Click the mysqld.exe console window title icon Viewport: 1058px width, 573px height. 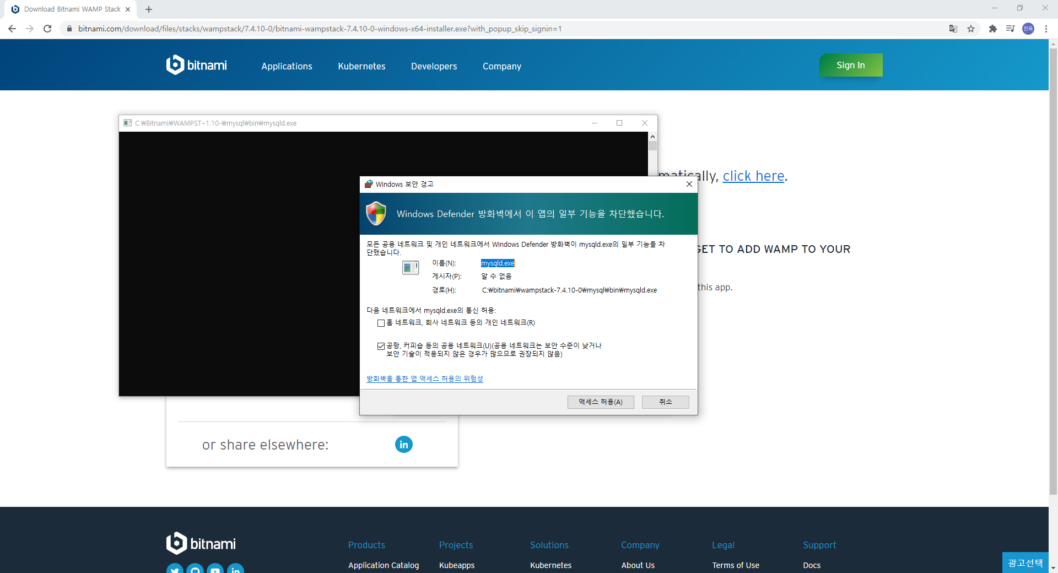click(x=128, y=123)
